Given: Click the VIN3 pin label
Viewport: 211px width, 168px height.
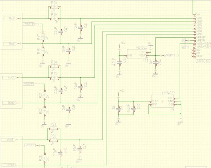Looking at the screenshot, I should pyautogui.click(x=199, y=28).
